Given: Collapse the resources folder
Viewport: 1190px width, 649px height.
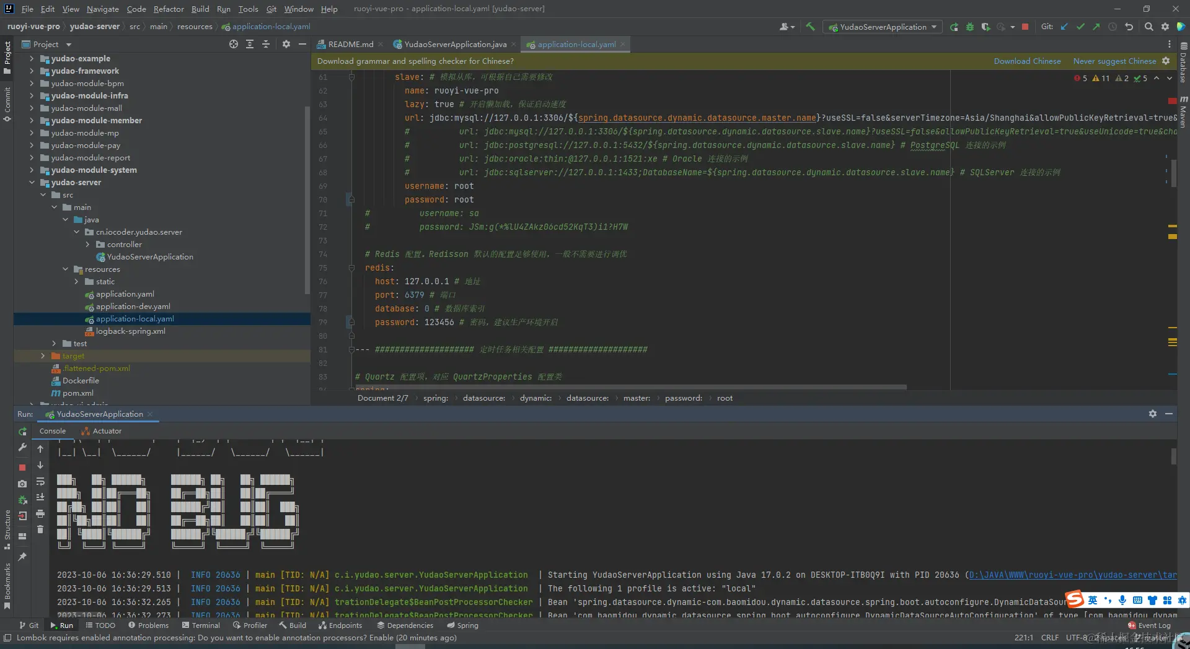Looking at the screenshot, I should 65,269.
